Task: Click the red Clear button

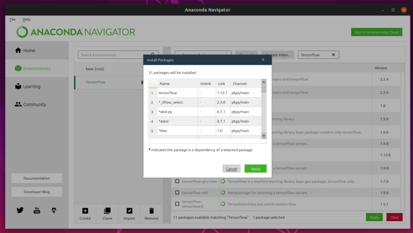Action: (394, 217)
